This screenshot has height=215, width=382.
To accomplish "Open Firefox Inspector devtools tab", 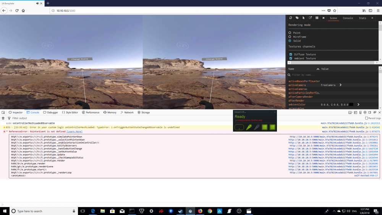I will (16, 113).
